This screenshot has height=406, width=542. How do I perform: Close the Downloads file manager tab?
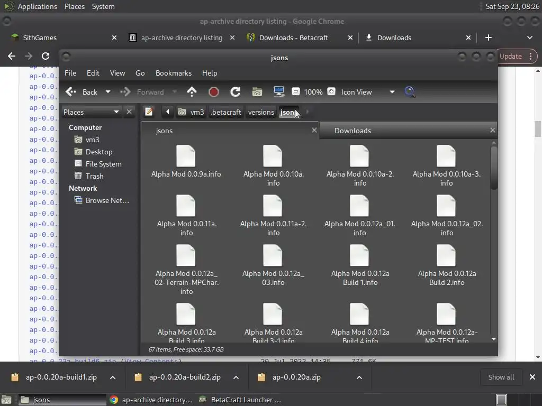tap(493, 130)
